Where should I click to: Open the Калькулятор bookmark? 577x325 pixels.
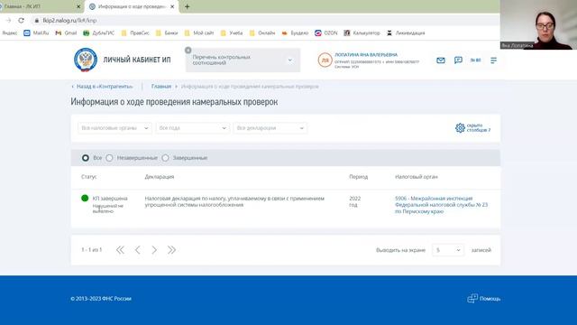pyautogui.click(x=362, y=32)
